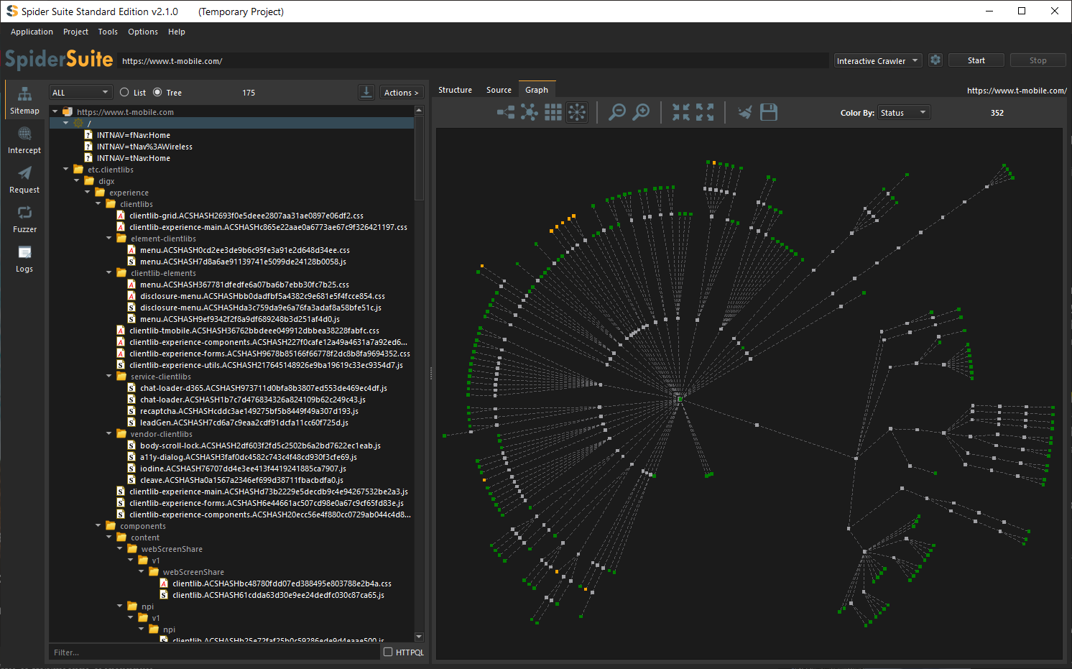Collapse the https://www.t-mobile.com tree node

click(x=55, y=112)
